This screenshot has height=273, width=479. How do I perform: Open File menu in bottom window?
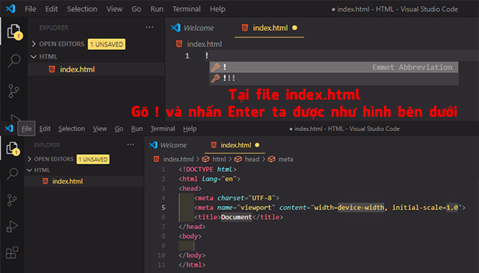27,129
